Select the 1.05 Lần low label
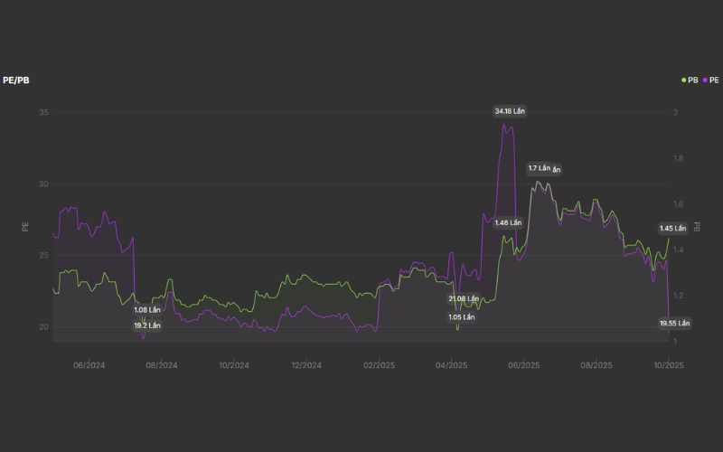Image resolution: width=723 pixels, height=452 pixels. pyautogui.click(x=462, y=317)
